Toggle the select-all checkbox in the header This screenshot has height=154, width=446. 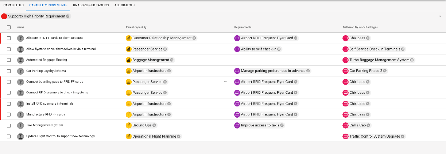pyautogui.click(x=9, y=27)
